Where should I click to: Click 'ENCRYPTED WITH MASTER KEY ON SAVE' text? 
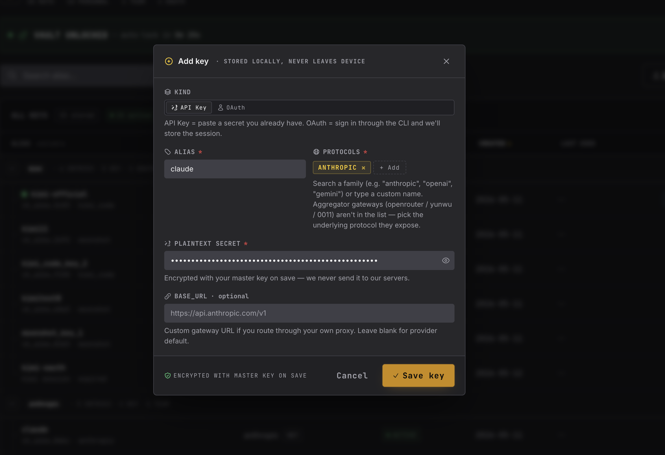(x=240, y=376)
